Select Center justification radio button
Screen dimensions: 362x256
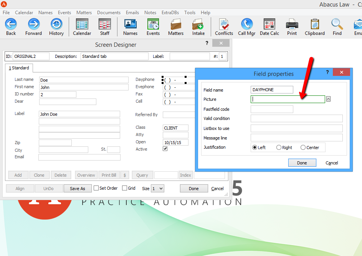[x=303, y=148]
